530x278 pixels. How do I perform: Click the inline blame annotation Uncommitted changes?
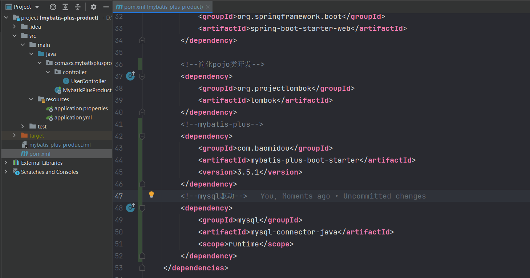click(385, 196)
